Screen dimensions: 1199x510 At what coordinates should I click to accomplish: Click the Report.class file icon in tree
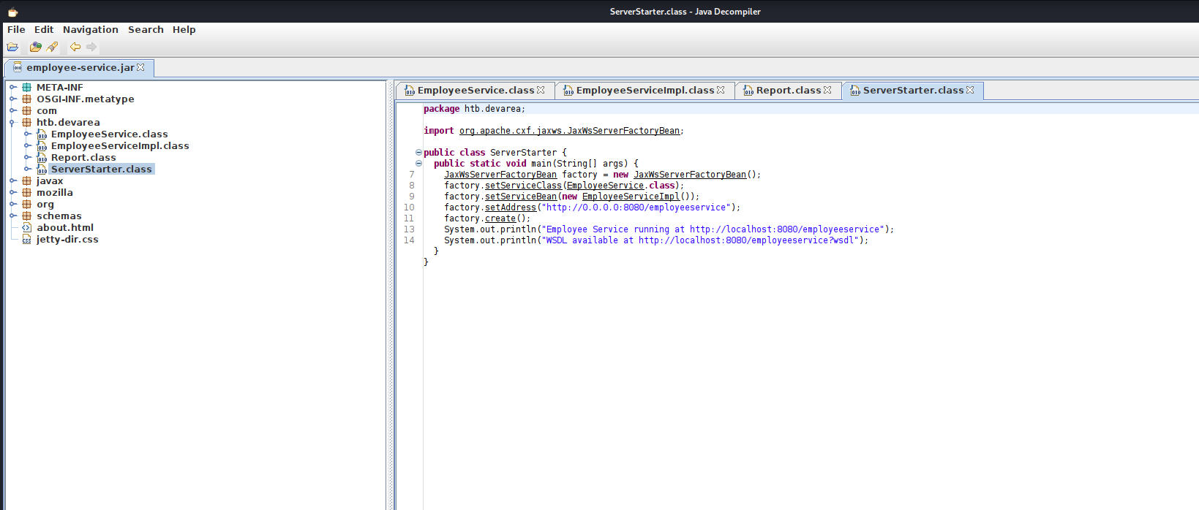click(x=42, y=158)
